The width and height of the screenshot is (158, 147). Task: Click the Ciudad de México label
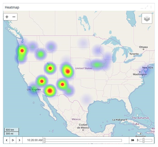[x=83, y=126]
